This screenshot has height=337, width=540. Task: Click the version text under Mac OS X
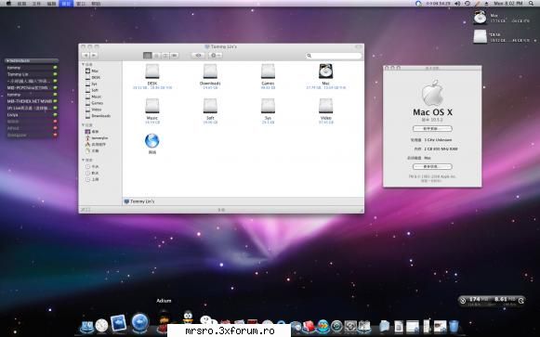[432, 120]
